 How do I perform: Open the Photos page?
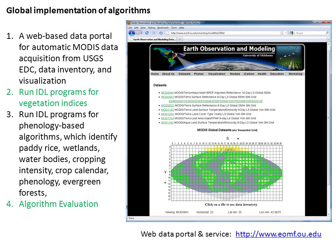[199, 74]
